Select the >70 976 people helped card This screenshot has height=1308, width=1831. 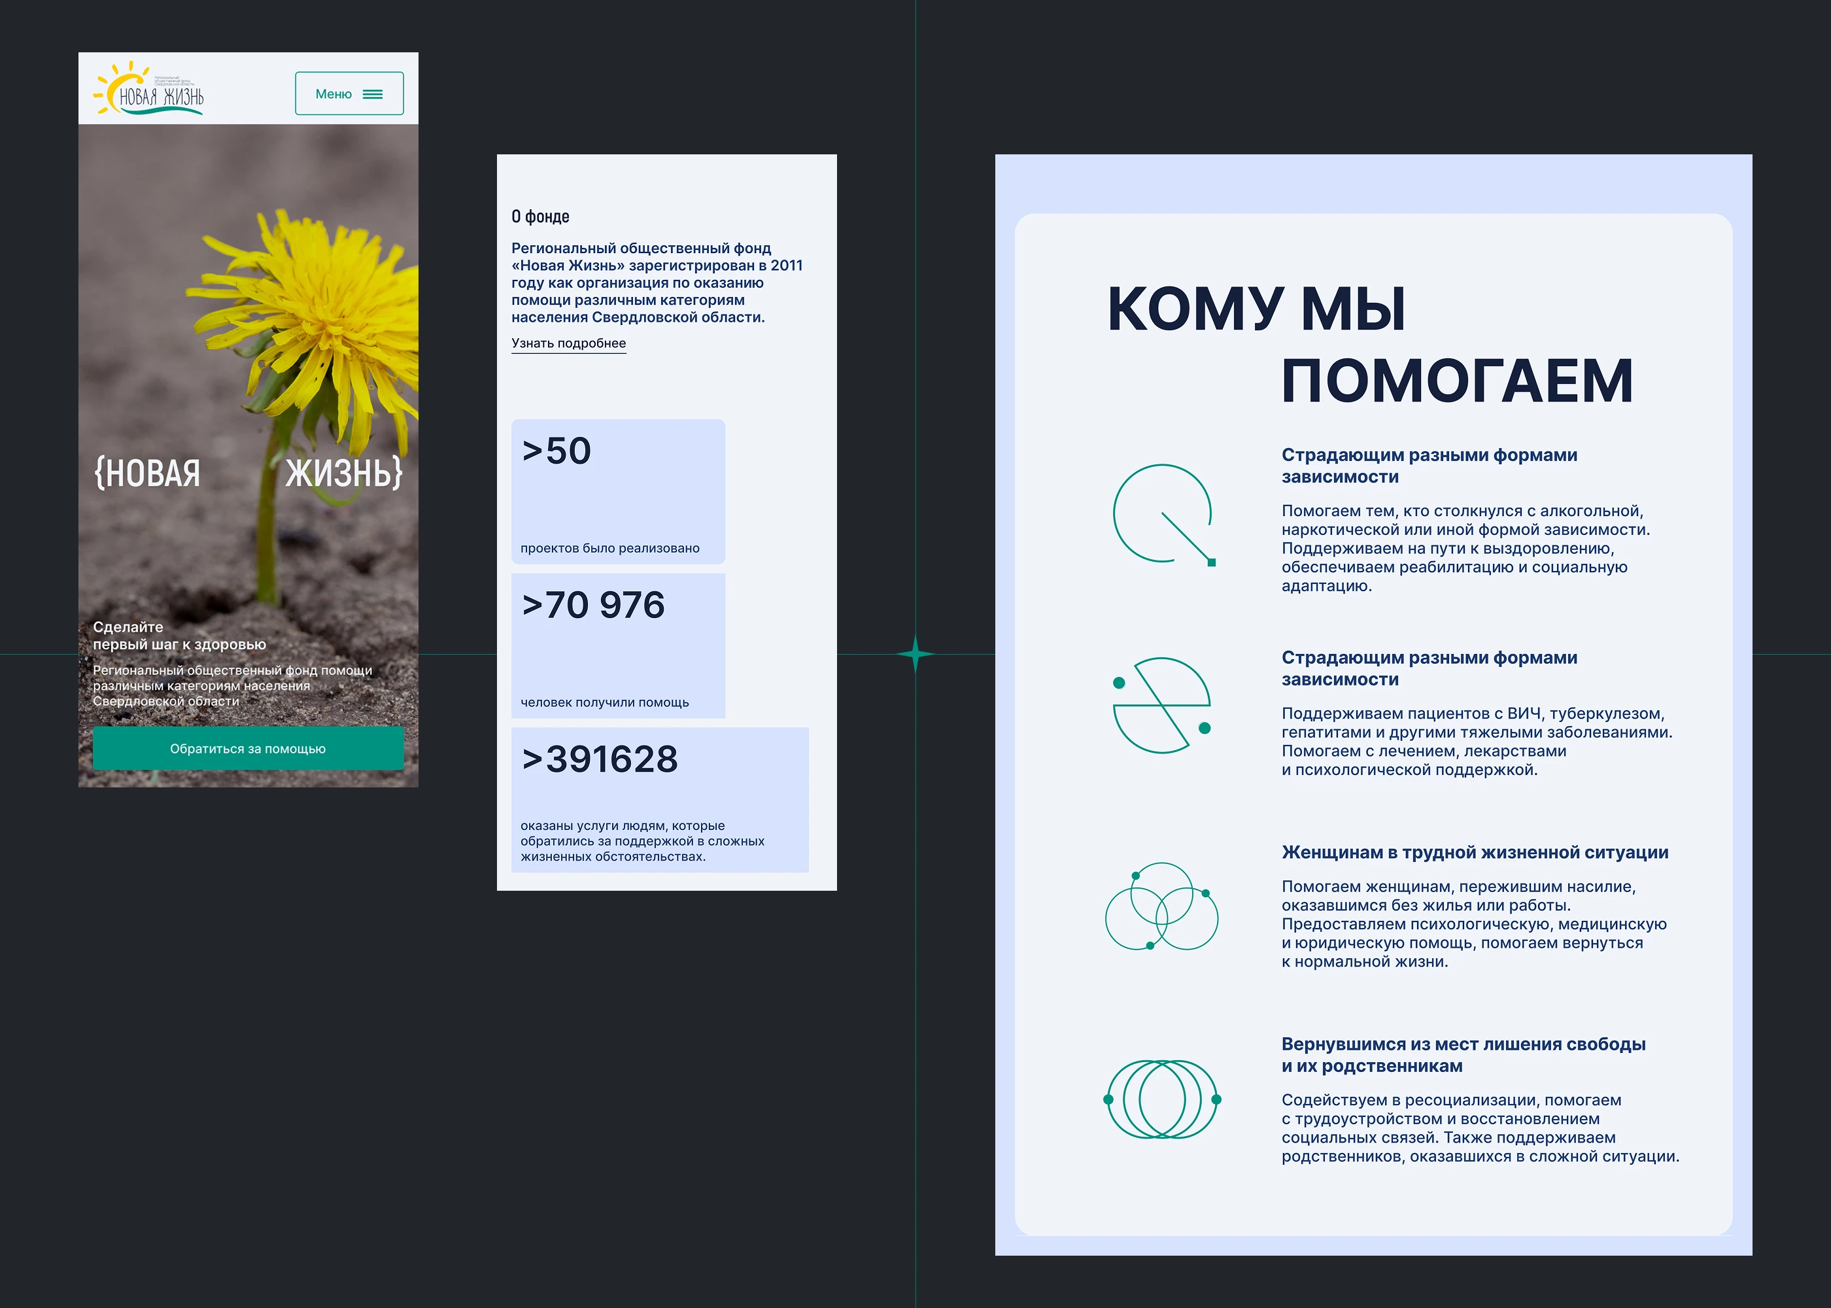coord(617,645)
